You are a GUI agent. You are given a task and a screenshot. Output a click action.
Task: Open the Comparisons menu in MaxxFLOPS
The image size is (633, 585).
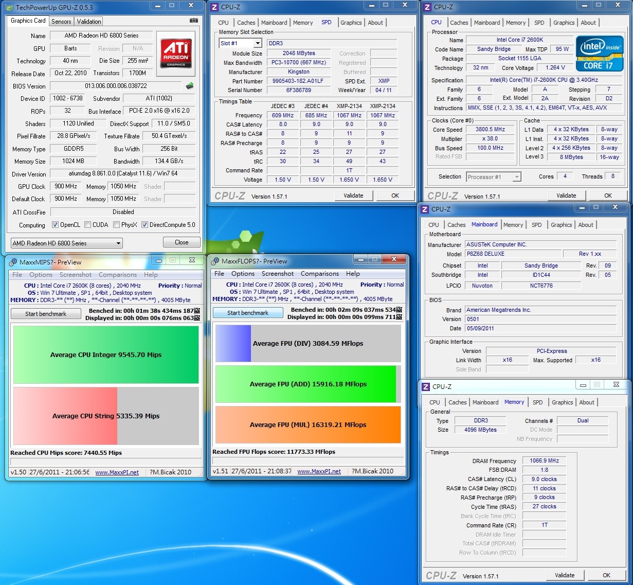(x=319, y=274)
